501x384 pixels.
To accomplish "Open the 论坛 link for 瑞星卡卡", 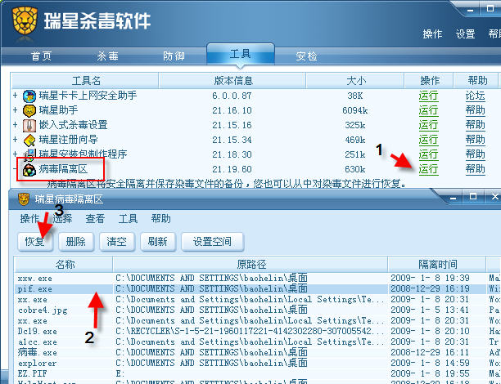I will click(x=475, y=96).
